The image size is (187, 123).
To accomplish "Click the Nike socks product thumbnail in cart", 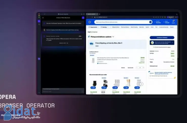I will point(93,60).
